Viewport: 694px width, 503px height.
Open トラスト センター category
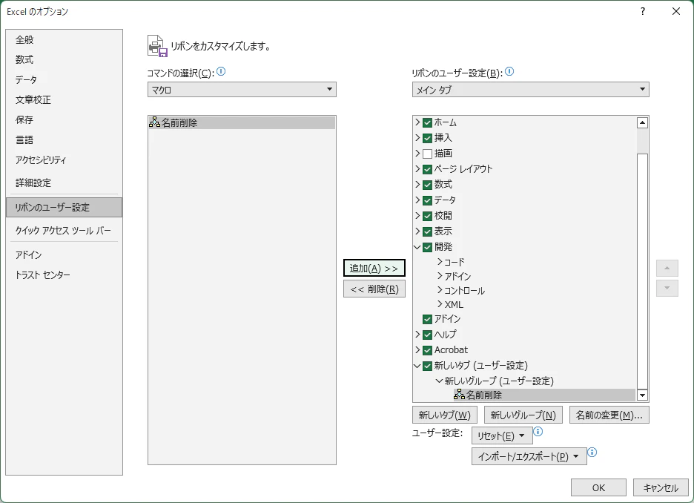pos(65,275)
